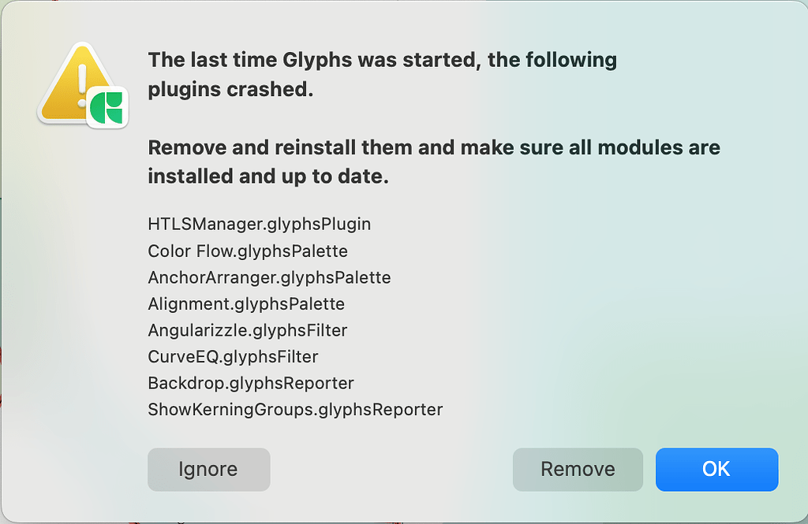The width and height of the screenshot is (808, 524).
Task: Select the Color Flow.glyphsPalette entry
Action: 248,251
